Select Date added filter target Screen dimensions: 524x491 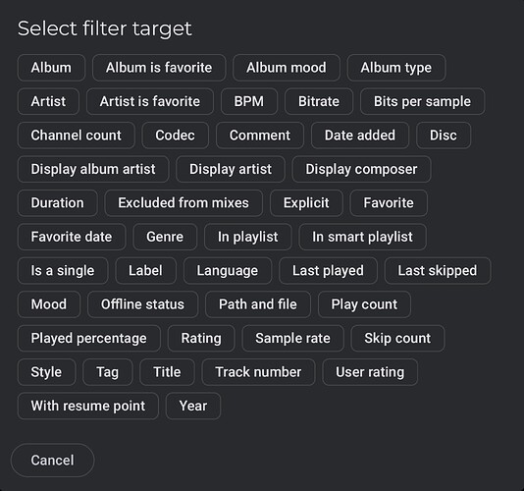point(360,136)
